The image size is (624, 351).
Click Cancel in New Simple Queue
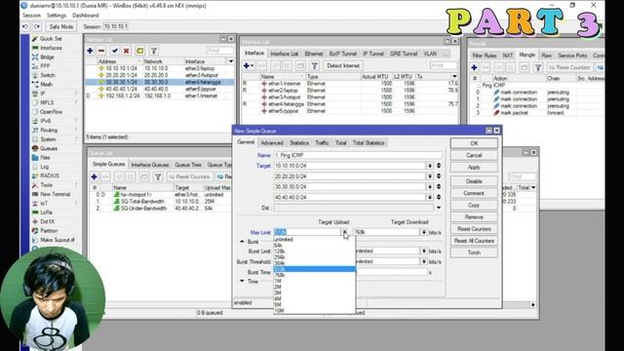point(474,155)
